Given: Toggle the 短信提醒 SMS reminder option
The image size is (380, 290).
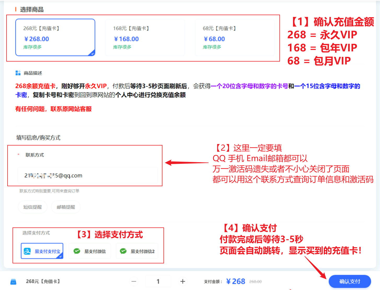Looking at the screenshot, I should coord(32,207).
